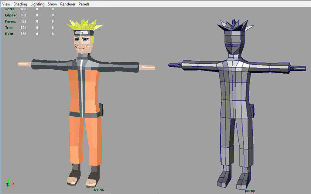Click the vertex count value 406
Viewport: 311px width, 194px height.
pos(23,9)
